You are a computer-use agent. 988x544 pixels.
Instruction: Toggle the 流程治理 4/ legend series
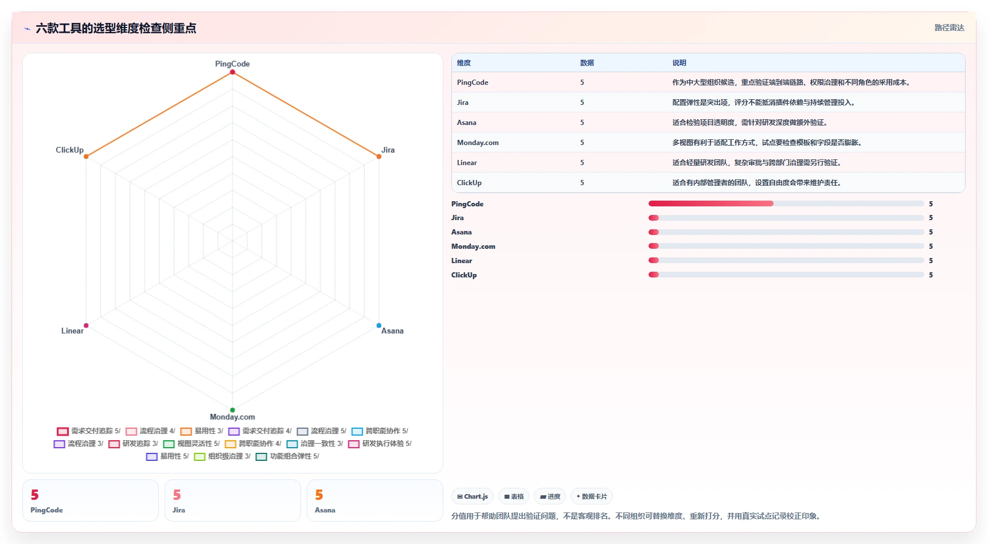(x=151, y=431)
